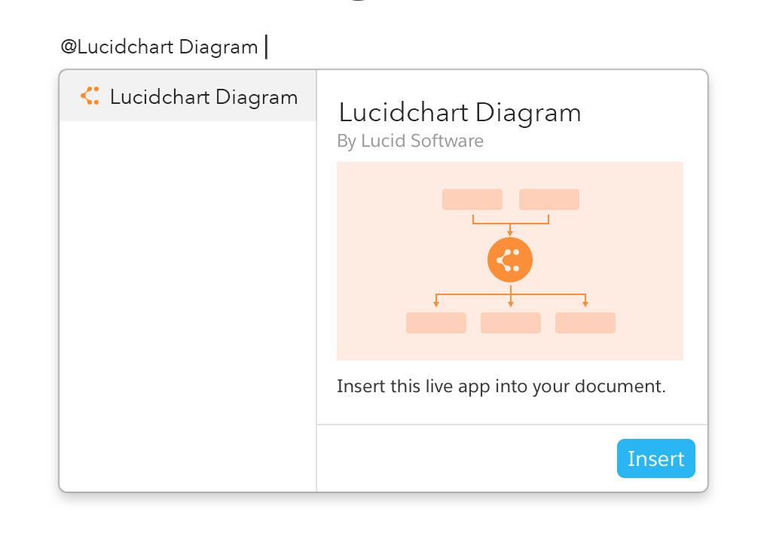Image resolution: width=770 pixels, height=539 pixels.
Task: Click the By Lucid Software attribution
Action: click(410, 141)
